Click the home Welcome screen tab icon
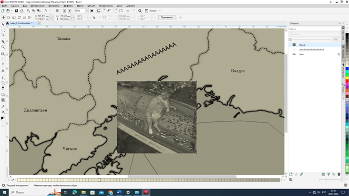349x196 pixels. (x=7, y=23)
